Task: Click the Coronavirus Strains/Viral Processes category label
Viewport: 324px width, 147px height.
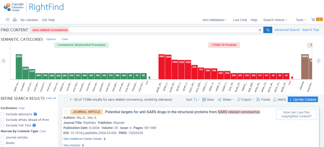Action: point(81,45)
